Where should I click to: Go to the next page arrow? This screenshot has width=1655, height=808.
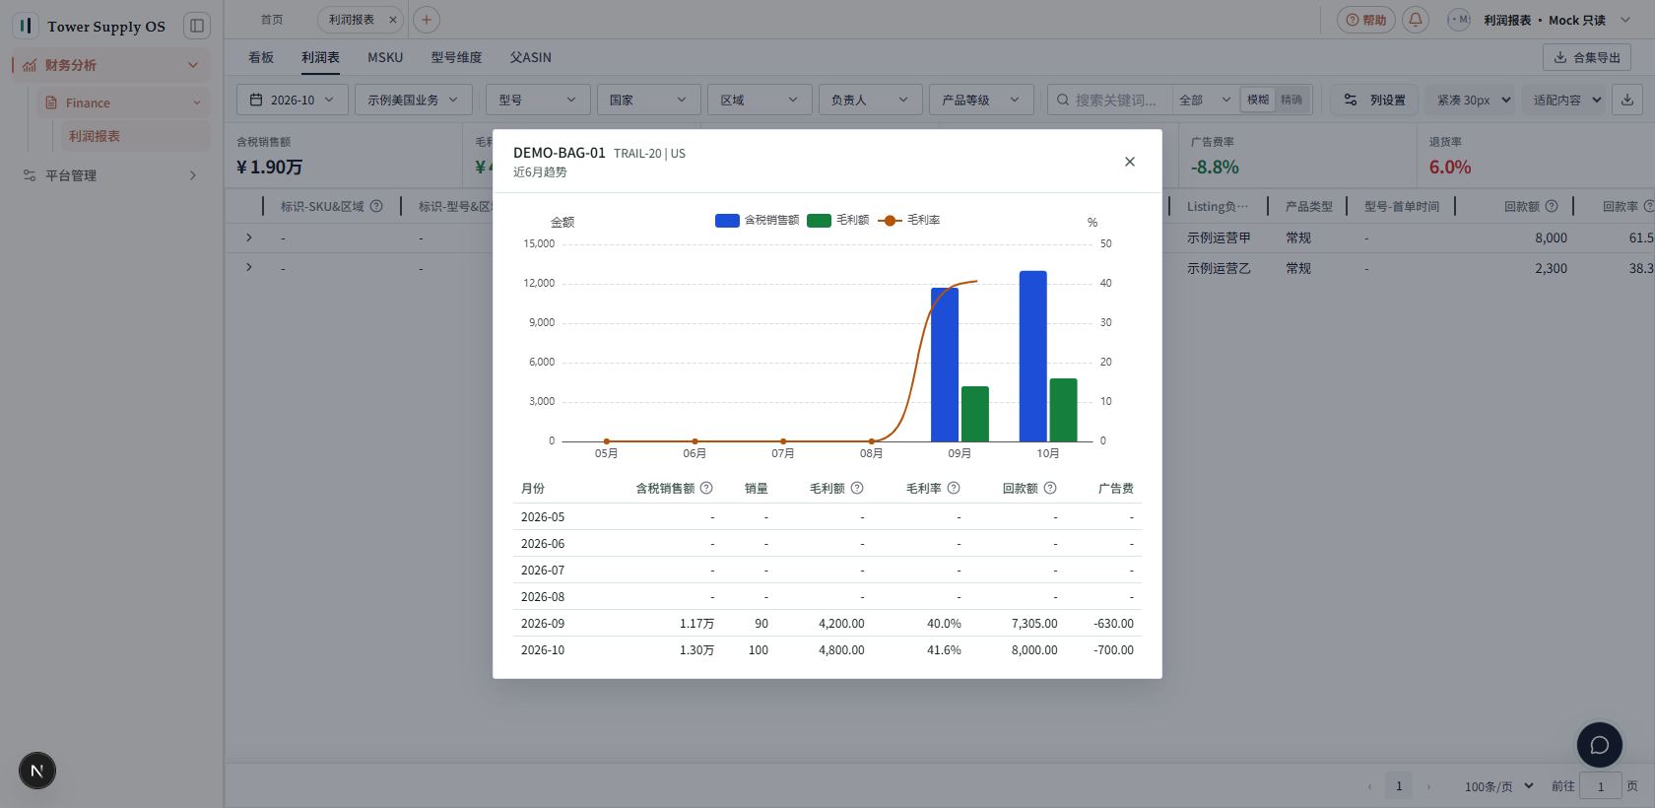(x=1429, y=786)
